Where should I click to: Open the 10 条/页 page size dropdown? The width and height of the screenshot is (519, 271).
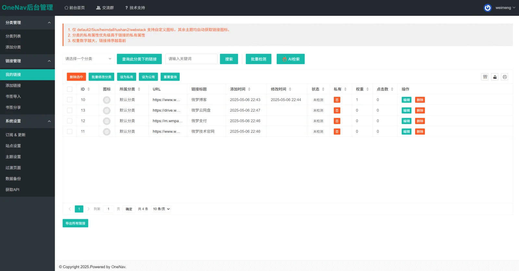(161, 209)
